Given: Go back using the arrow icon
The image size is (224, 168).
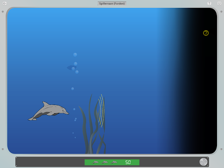Looking at the screenshot, I should click(5, 3).
